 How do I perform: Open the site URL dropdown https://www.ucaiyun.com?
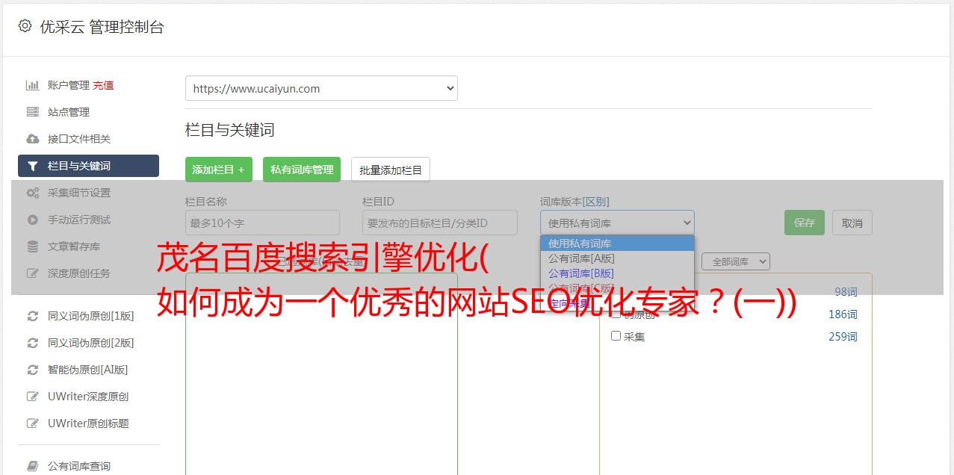pyautogui.click(x=321, y=88)
